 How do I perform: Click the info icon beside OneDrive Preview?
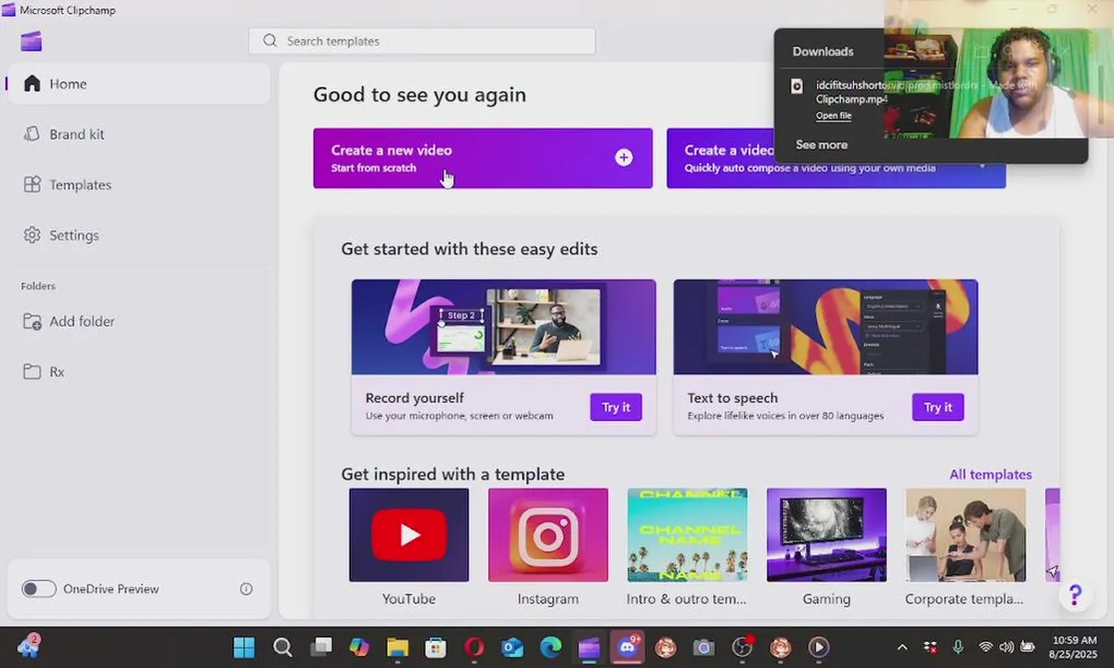[246, 589]
